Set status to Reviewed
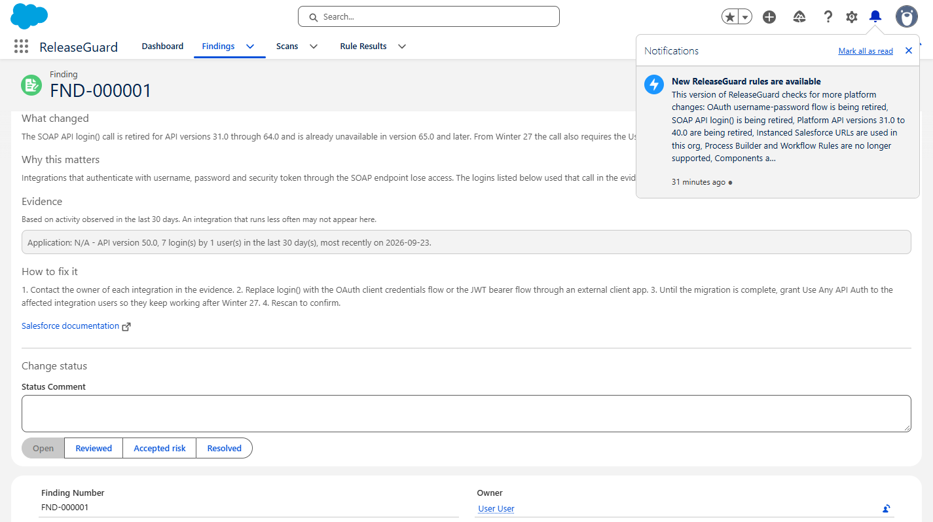The image size is (933, 522). tap(94, 449)
